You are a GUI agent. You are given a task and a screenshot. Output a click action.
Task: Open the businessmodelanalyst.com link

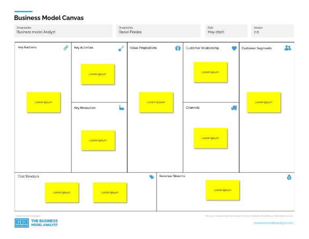point(274,223)
